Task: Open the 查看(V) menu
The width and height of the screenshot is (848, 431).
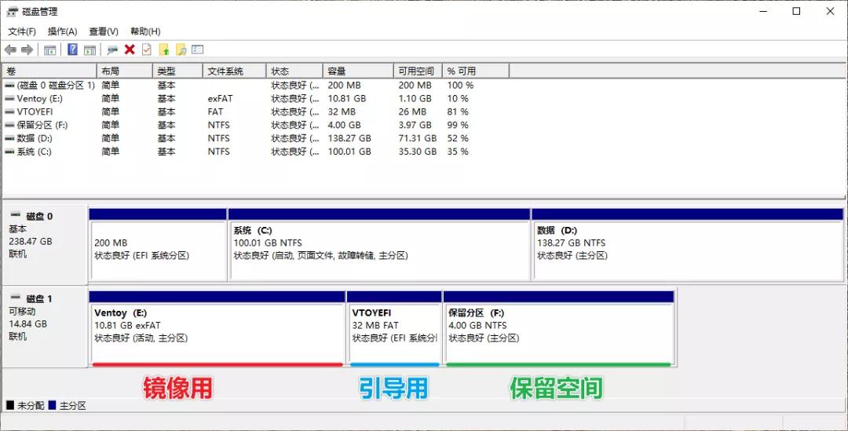Action: point(104,31)
